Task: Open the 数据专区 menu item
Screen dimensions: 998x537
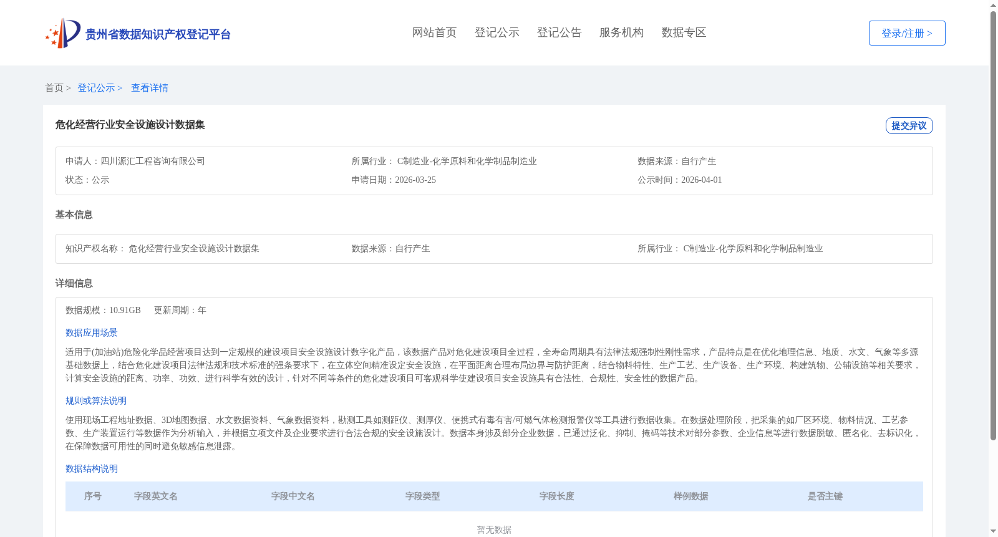Action: coord(684,32)
